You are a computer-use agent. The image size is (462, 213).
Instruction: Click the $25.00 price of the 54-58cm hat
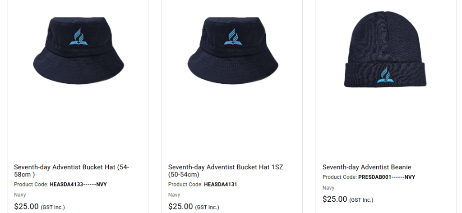click(26, 207)
